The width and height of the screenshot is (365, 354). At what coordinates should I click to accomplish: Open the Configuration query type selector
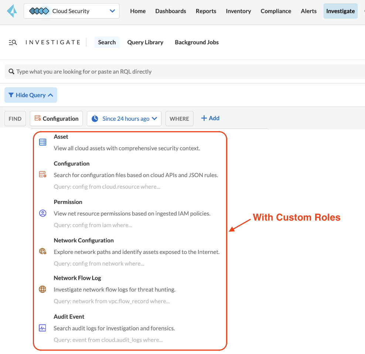(x=57, y=119)
